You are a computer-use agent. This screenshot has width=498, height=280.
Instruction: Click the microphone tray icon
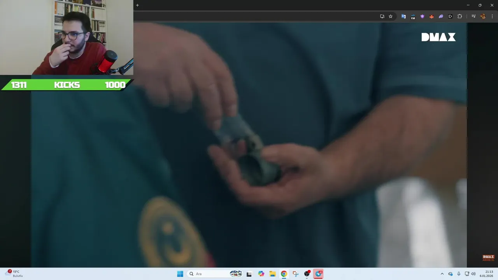pos(459,274)
